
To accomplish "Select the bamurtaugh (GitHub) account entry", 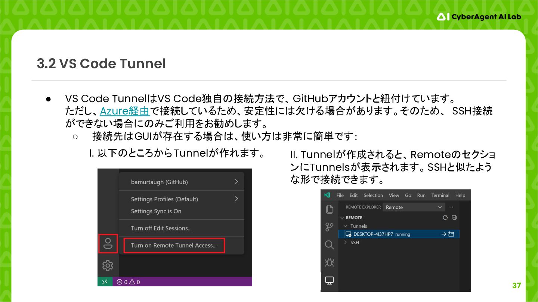I will tap(160, 182).
